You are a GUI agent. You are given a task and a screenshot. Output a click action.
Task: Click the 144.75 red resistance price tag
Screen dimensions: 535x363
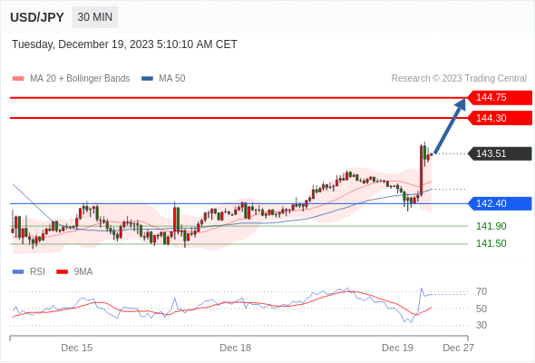(500, 97)
